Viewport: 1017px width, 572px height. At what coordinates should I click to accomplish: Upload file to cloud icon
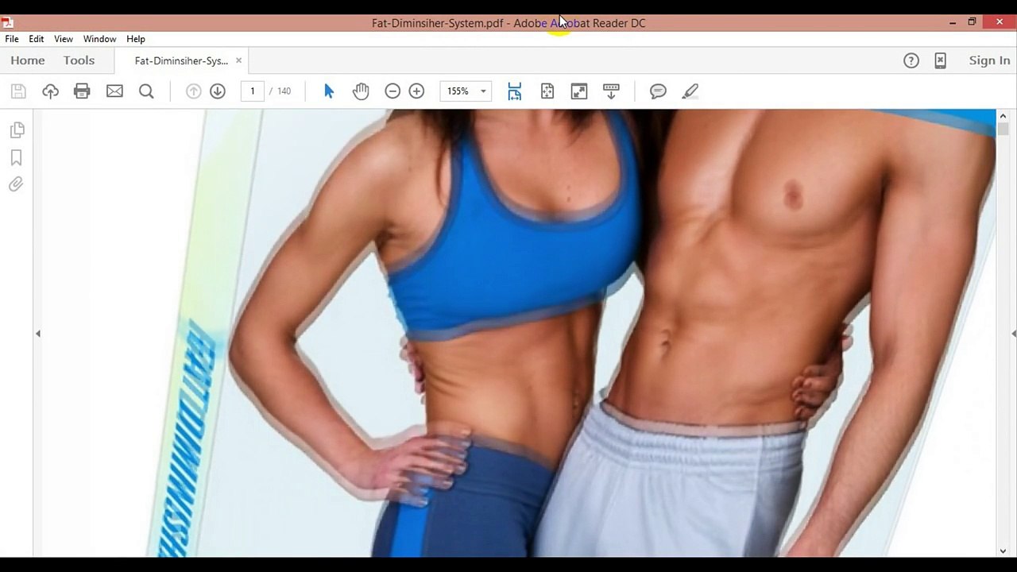coord(50,91)
